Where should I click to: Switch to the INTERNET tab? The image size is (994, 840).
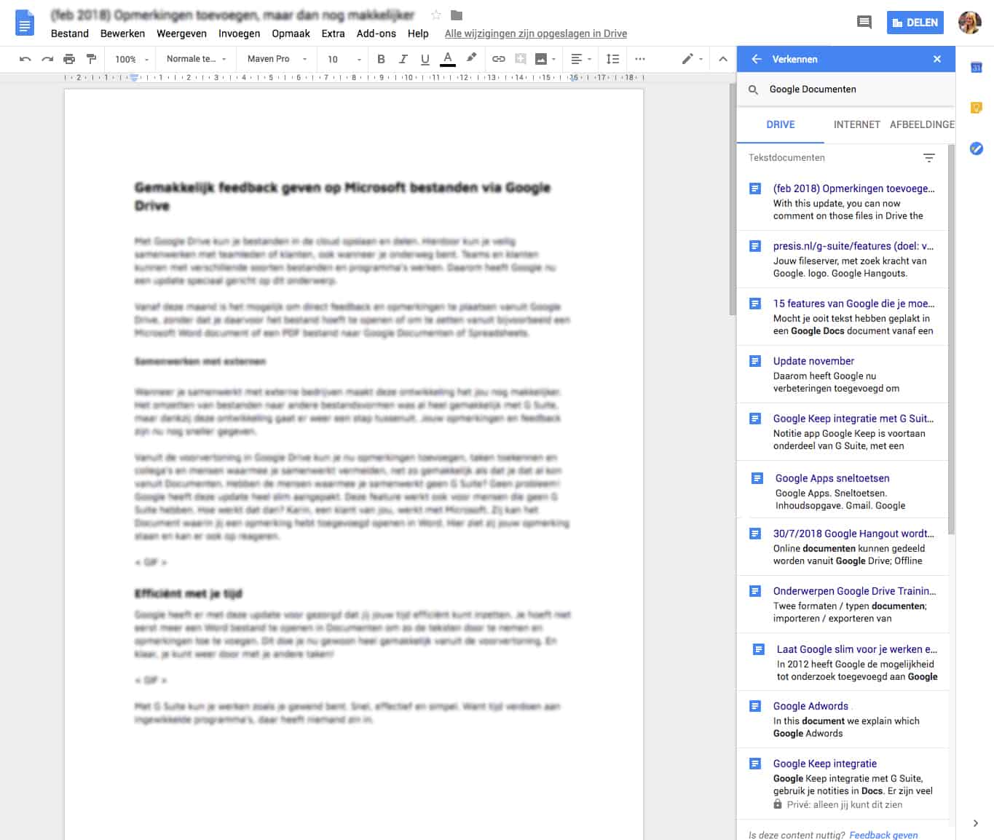[x=856, y=124]
